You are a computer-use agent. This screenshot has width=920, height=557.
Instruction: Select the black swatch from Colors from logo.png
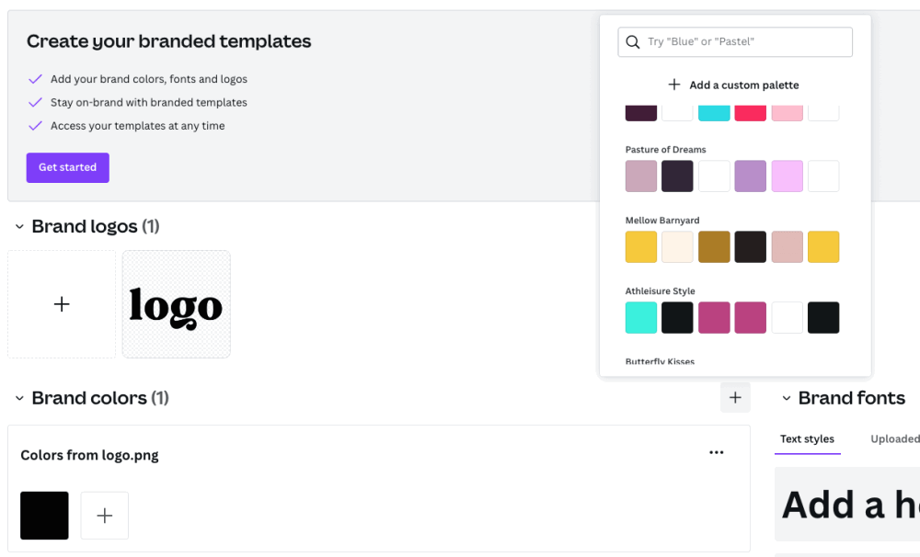coord(43,516)
